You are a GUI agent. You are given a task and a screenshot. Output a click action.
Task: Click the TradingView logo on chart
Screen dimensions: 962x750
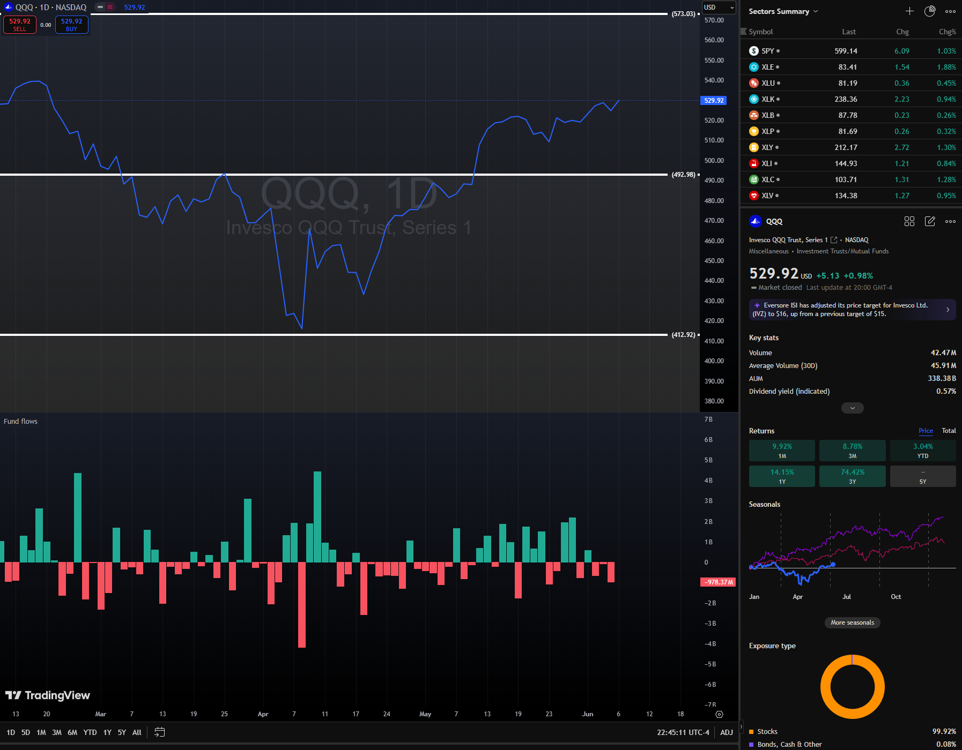[x=48, y=695]
